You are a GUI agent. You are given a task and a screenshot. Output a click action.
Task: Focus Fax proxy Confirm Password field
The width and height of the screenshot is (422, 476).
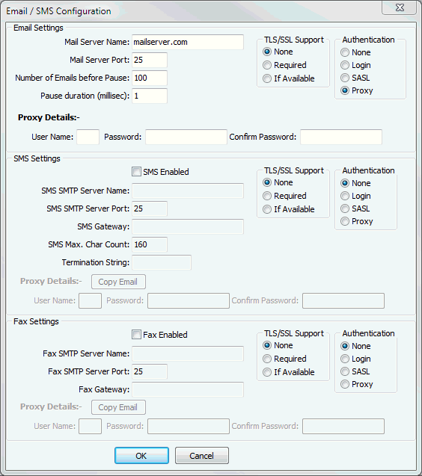pyautogui.click(x=343, y=426)
